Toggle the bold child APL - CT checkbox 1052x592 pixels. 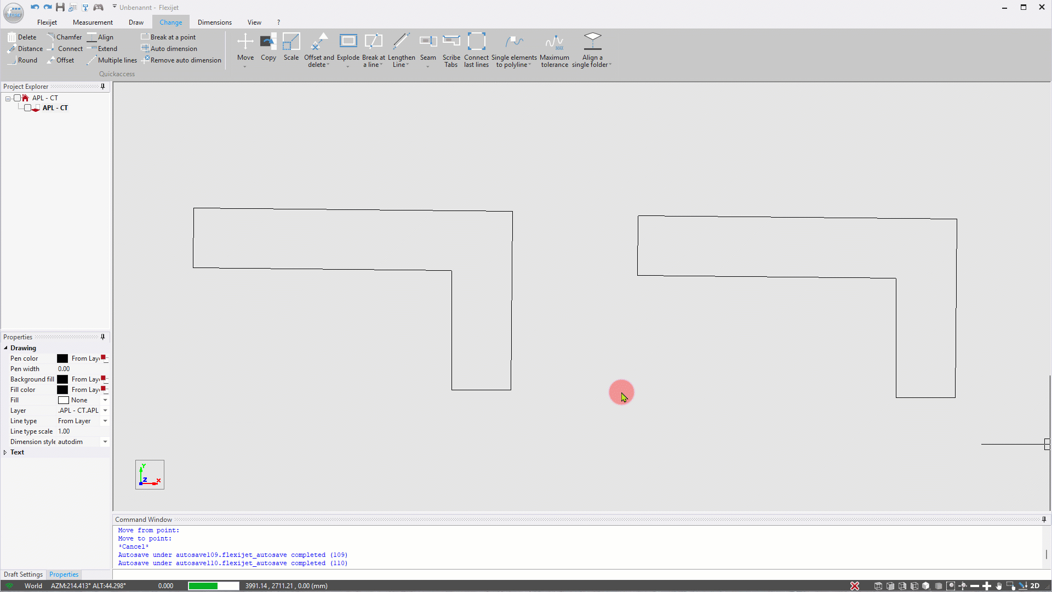click(x=27, y=108)
